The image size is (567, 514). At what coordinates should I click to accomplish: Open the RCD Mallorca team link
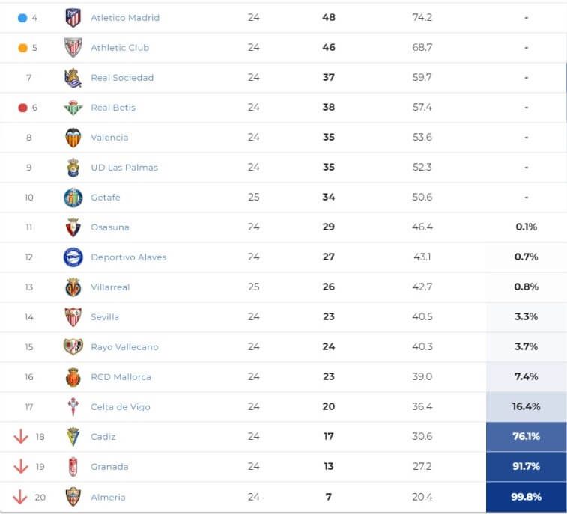121,377
